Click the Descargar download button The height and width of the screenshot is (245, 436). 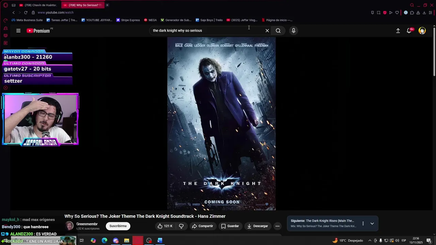[258, 226]
